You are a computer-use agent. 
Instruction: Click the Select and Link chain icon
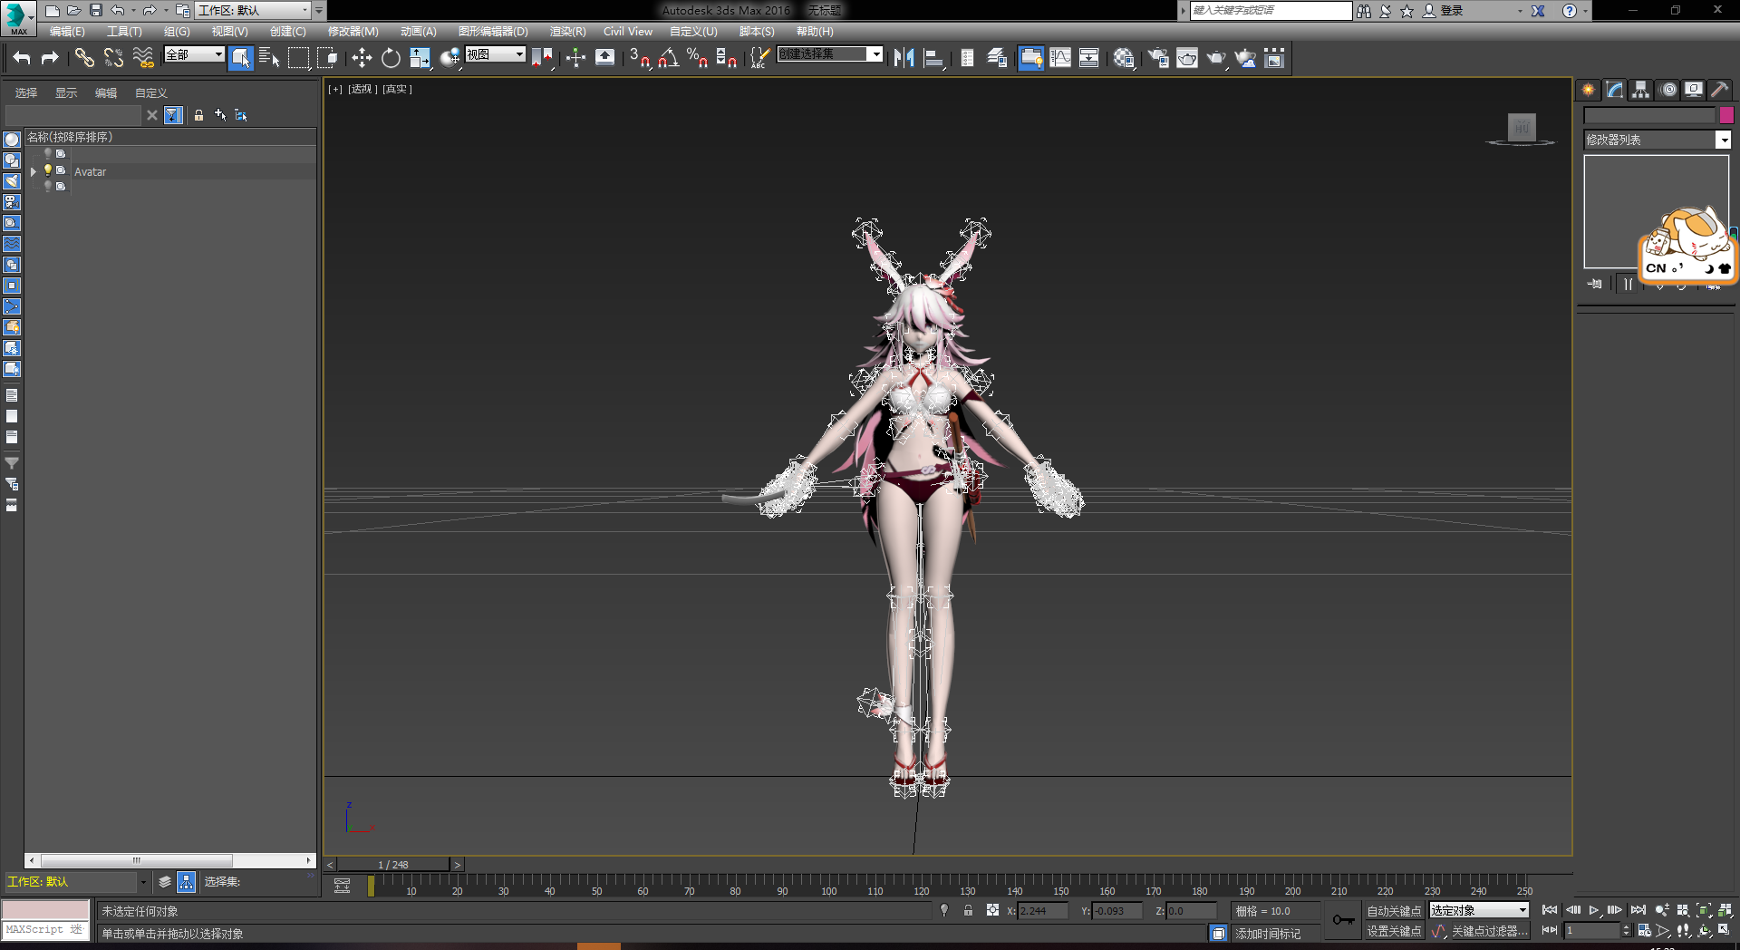84,59
